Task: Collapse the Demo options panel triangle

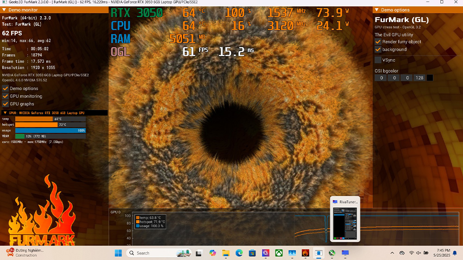Action: pos(377,10)
